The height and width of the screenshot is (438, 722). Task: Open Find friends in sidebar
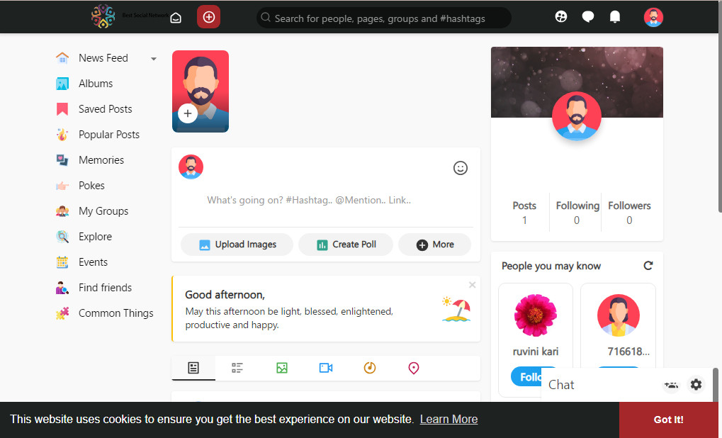click(x=106, y=288)
